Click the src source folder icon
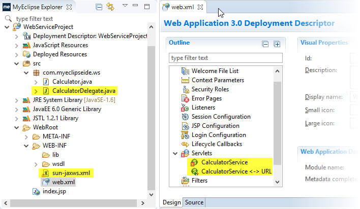 [26, 63]
